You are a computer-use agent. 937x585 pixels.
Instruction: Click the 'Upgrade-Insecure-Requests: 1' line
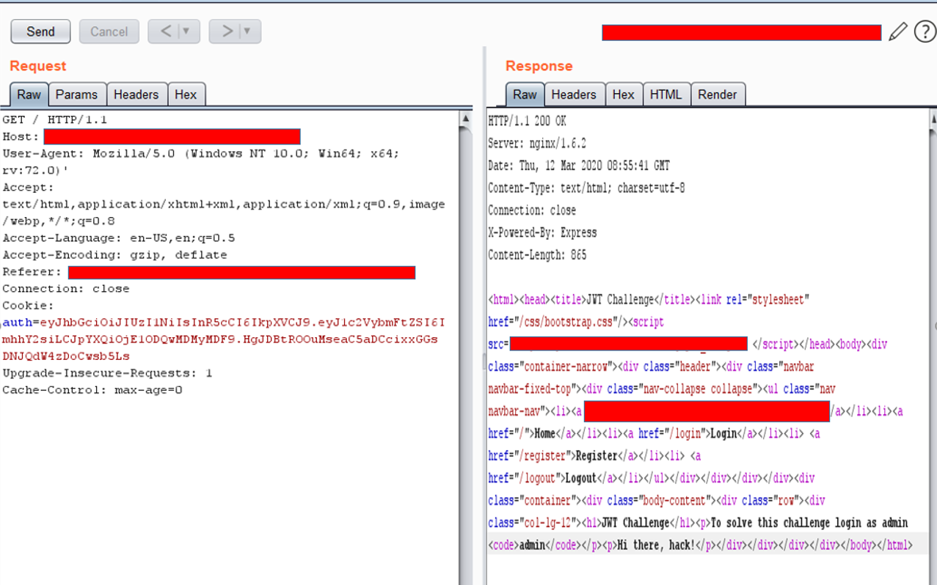[x=107, y=373]
